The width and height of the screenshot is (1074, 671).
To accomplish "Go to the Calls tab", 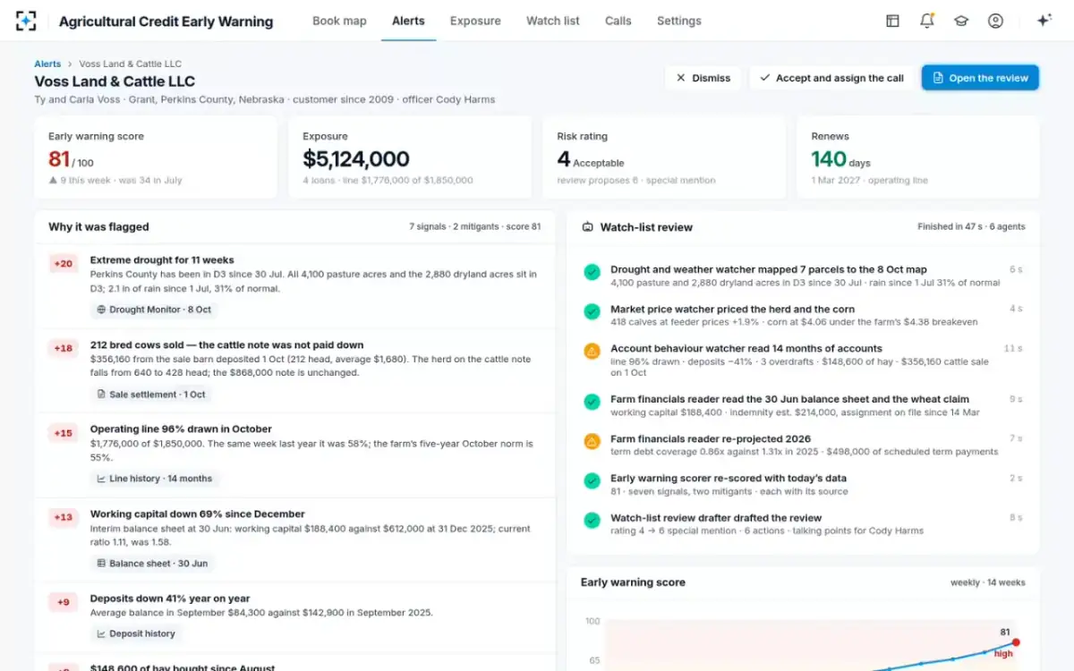I will click(x=618, y=21).
